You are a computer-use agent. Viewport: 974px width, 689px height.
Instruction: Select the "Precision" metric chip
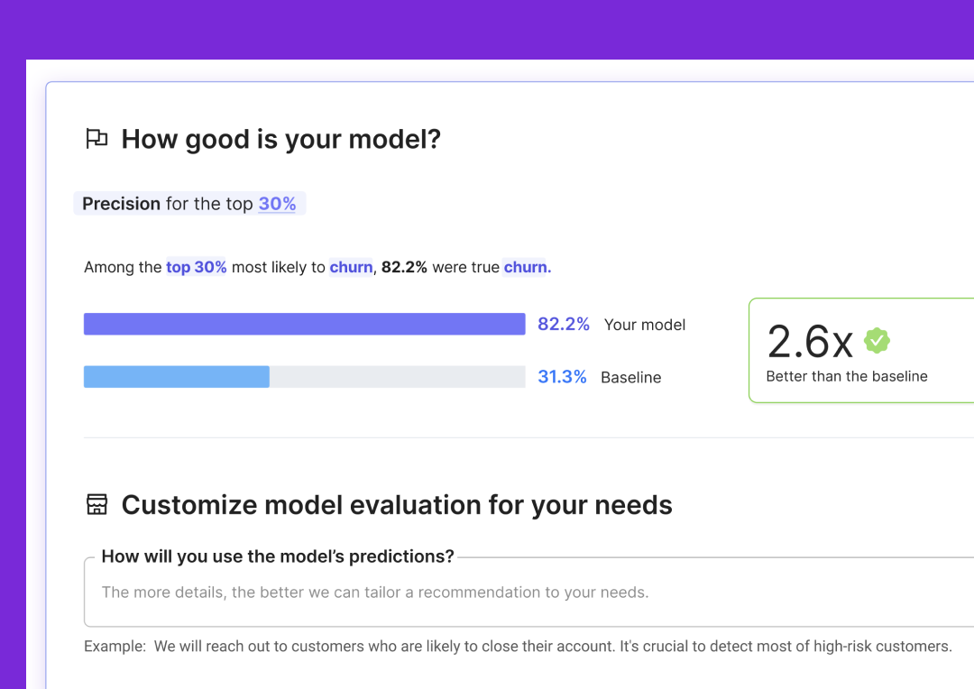pyautogui.click(x=121, y=203)
